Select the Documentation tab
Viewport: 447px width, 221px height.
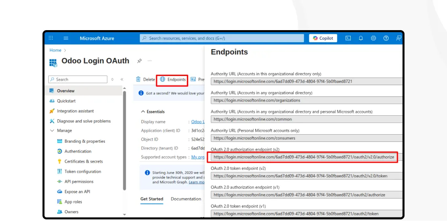click(x=186, y=199)
